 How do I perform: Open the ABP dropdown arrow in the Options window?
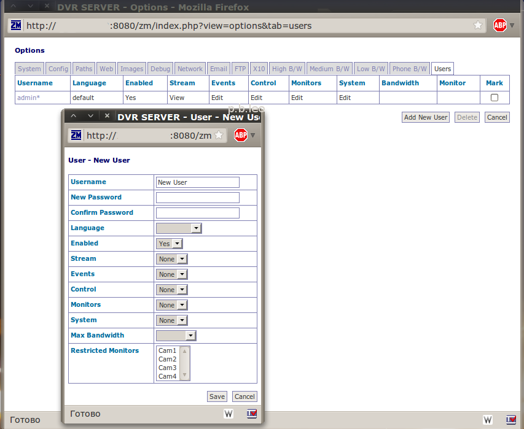click(x=512, y=25)
